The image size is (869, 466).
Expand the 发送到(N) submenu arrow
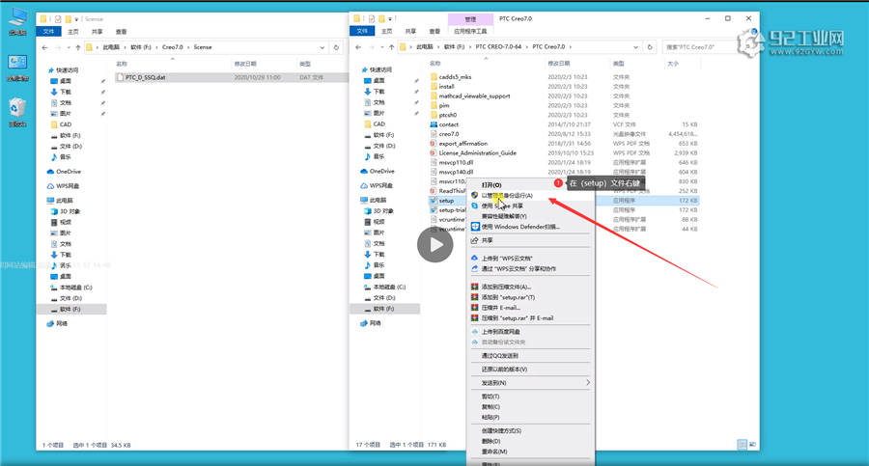pyautogui.click(x=587, y=382)
